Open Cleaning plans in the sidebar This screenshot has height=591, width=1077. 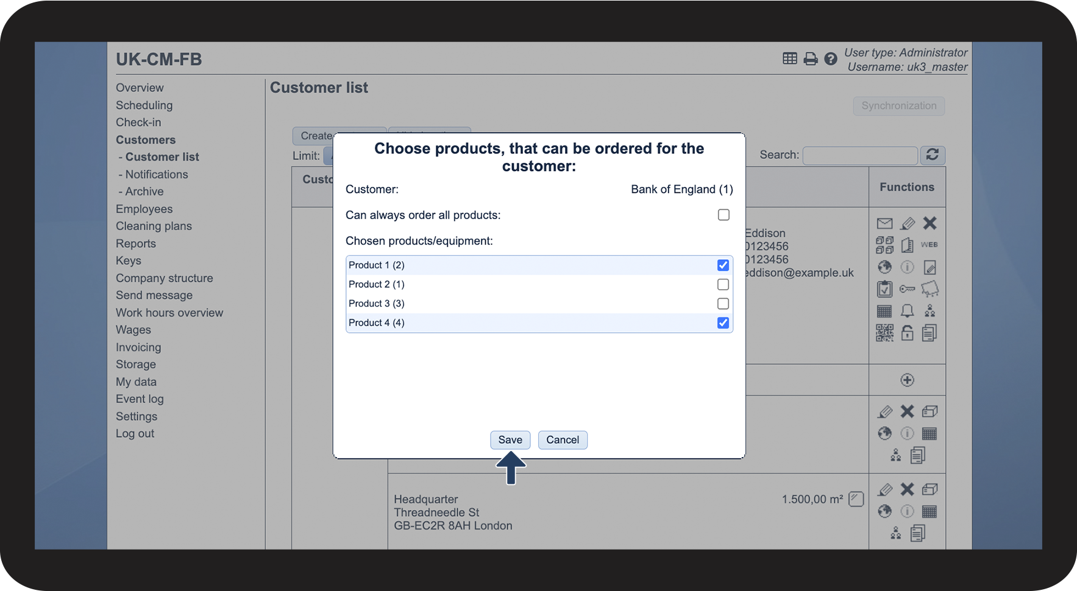click(x=154, y=226)
